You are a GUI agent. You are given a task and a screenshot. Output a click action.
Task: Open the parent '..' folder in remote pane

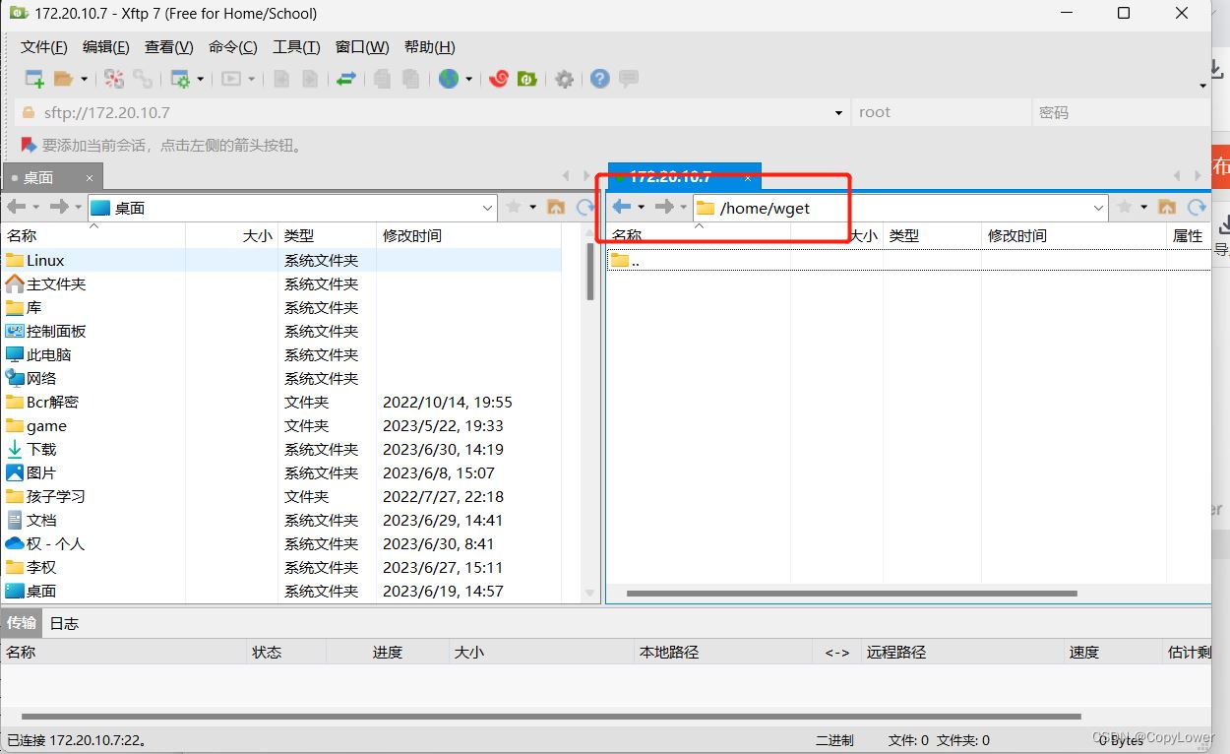tap(635, 261)
